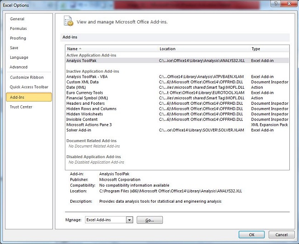299x244 pixels.
Task: Sort add-ins by Type column header
Action: [269, 49]
